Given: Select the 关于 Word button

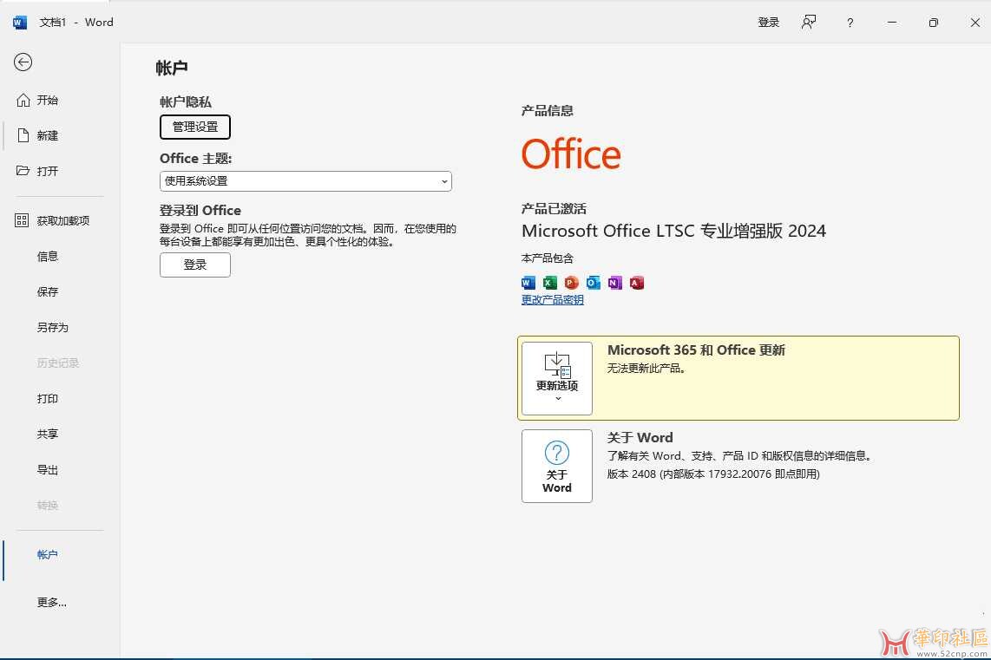Looking at the screenshot, I should coord(556,466).
